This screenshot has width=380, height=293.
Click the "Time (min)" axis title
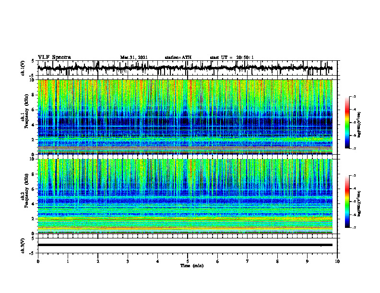coord(192,266)
